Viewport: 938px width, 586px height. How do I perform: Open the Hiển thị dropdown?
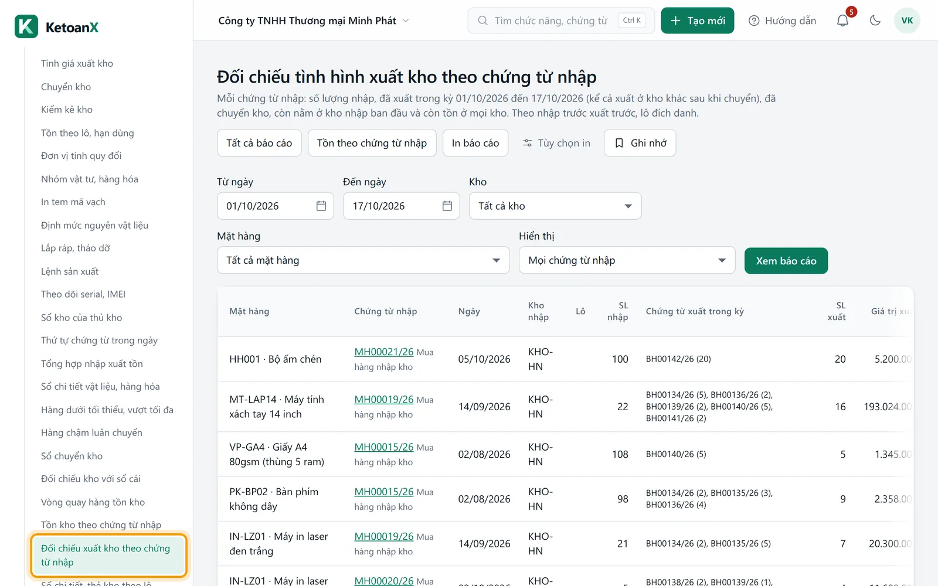click(x=627, y=260)
